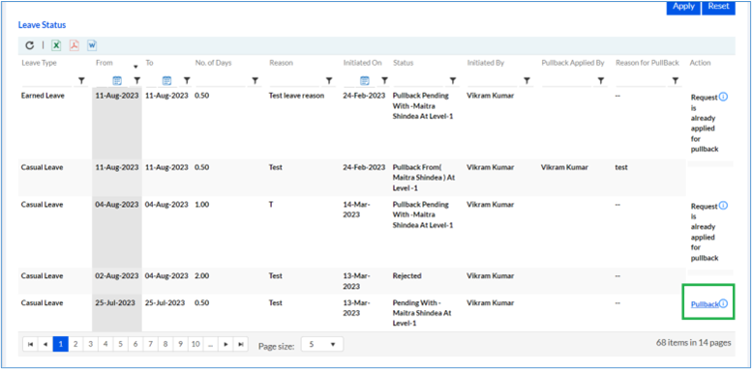Open Initiated By filter icon
The width and height of the screenshot is (752, 369).
coord(526,80)
